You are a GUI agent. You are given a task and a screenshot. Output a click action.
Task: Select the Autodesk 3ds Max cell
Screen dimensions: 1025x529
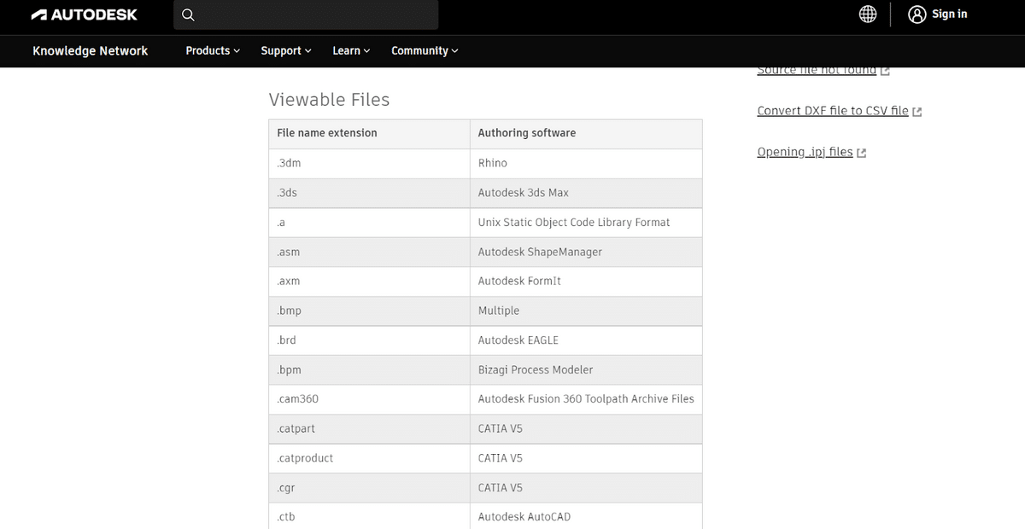pyautogui.click(x=586, y=193)
